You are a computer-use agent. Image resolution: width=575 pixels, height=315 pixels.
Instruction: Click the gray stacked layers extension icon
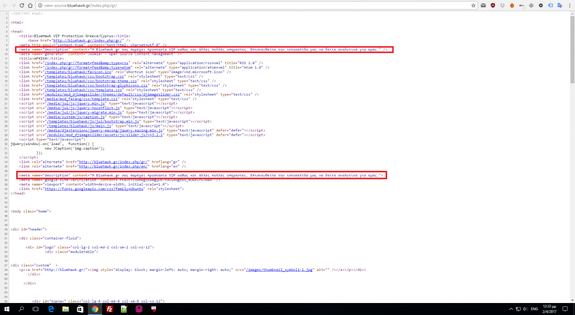[x=531, y=5]
